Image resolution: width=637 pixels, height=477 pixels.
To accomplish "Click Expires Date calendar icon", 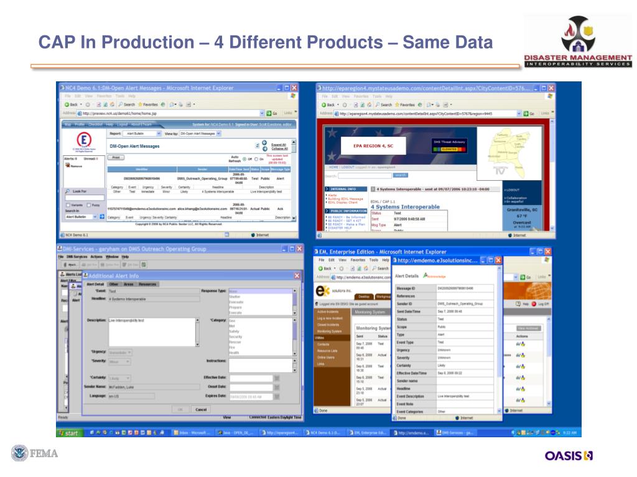I will tap(277, 396).
